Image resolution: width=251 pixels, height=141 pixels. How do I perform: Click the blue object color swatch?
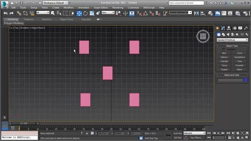[x=246, y=80]
